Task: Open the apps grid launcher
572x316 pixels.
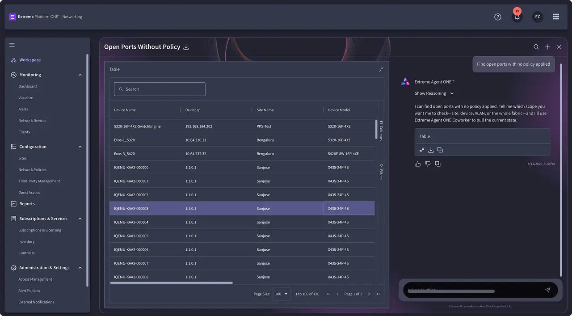Action: pos(556,17)
